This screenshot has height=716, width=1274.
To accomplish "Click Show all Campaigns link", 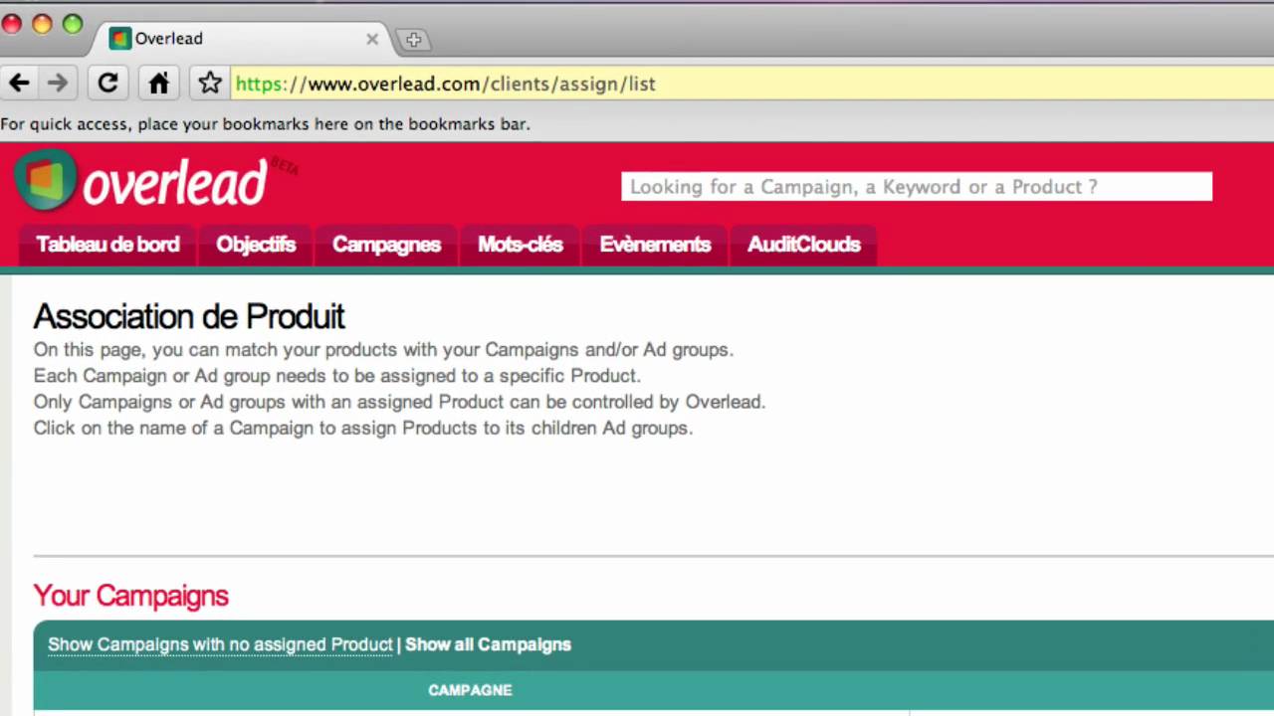I will pos(488,644).
